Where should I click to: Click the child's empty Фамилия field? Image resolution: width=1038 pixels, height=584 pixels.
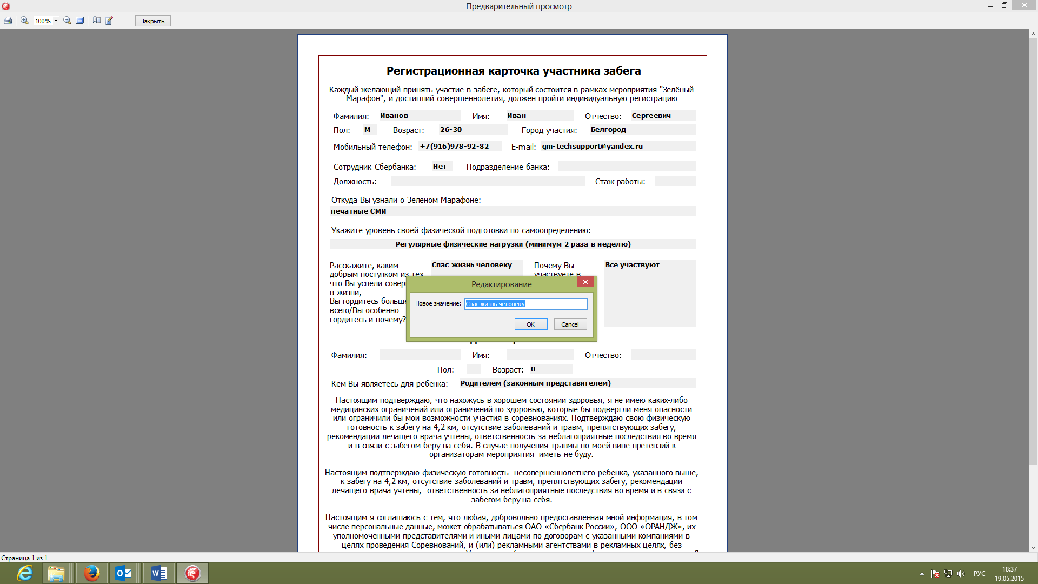420,355
